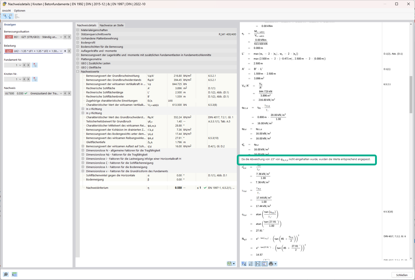Viewport: 415px width, 280px height.
Task: Click the sort-lines-downward icon in formula panel
Action: point(251,264)
